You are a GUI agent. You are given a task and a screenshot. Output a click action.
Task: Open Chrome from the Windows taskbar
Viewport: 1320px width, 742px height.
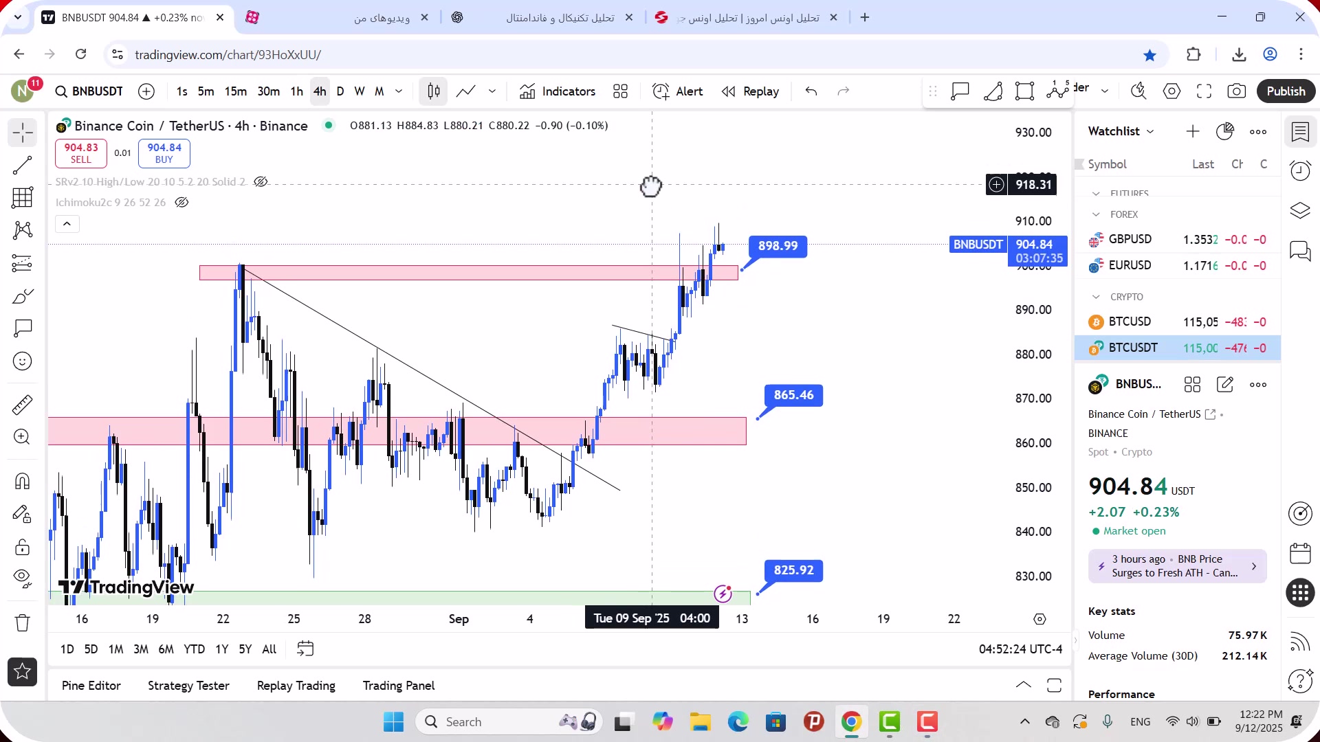pyautogui.click(x=851, y=722)
